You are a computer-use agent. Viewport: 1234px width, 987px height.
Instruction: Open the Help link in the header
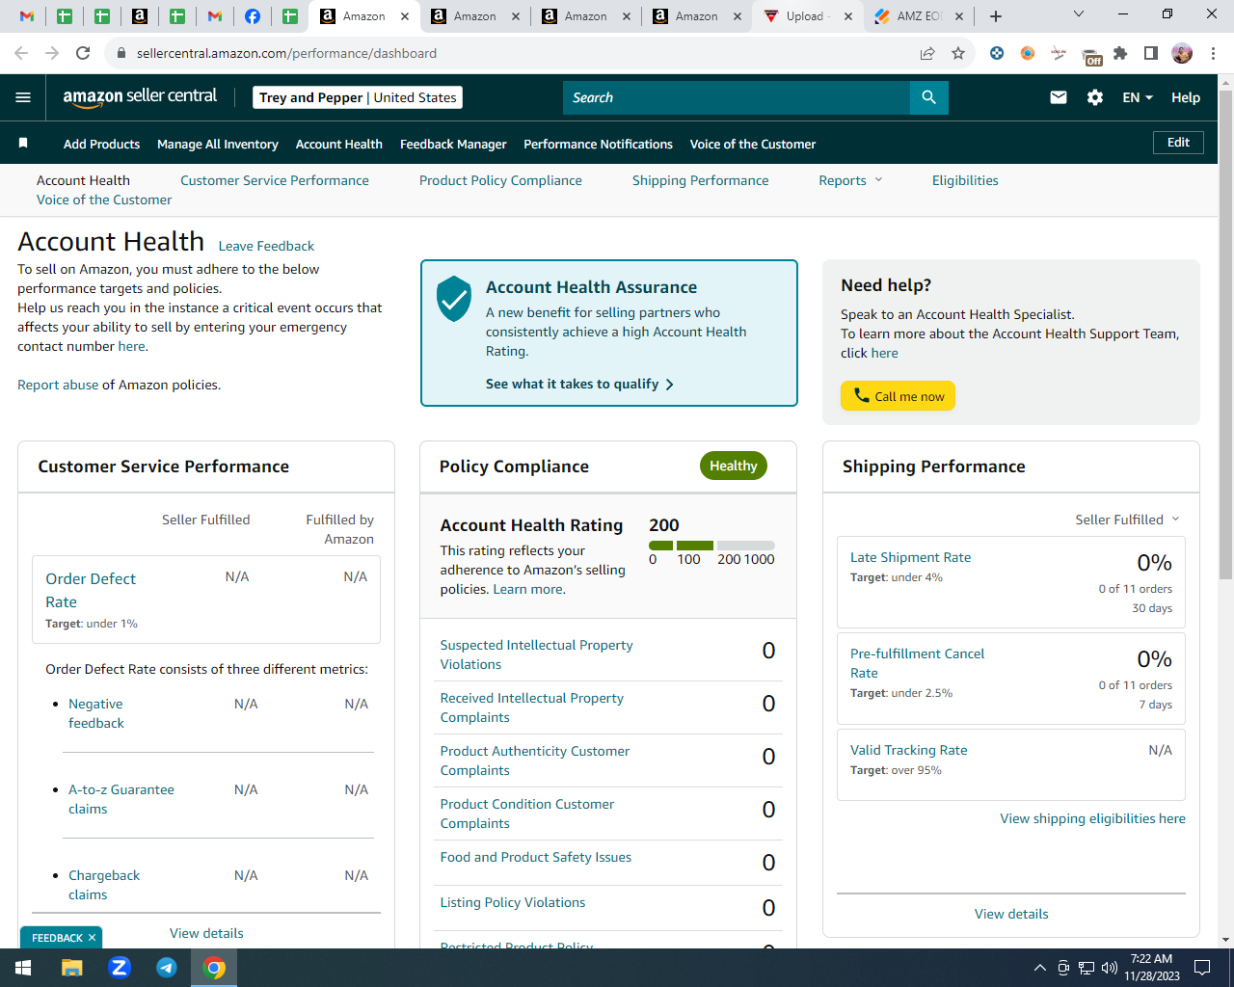tap(1186, 97)
